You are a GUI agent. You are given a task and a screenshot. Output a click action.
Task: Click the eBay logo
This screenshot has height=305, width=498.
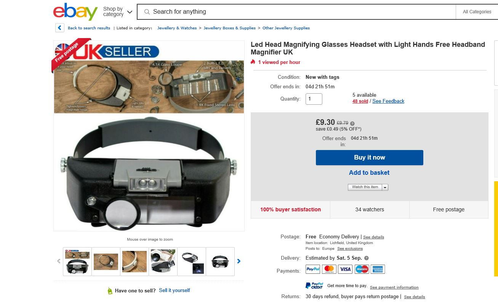[x=75, y=12]
